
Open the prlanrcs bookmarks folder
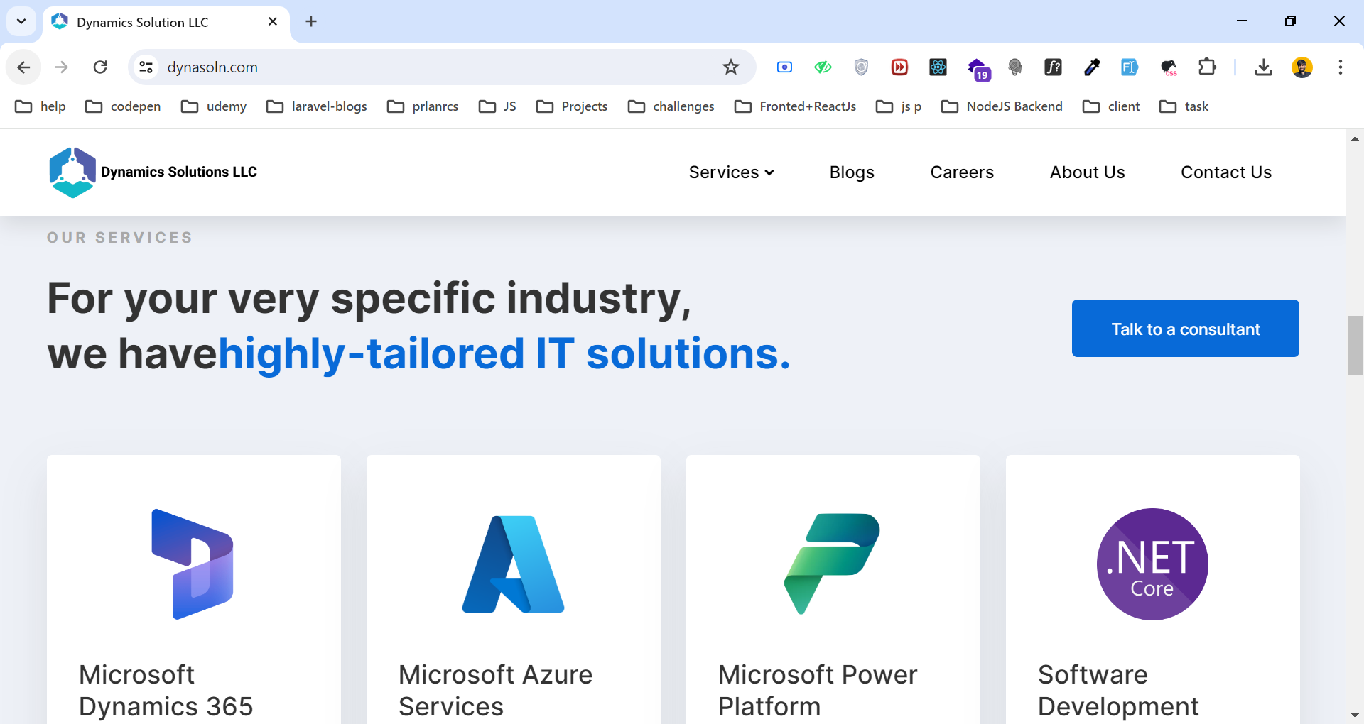tap(423, 106)
